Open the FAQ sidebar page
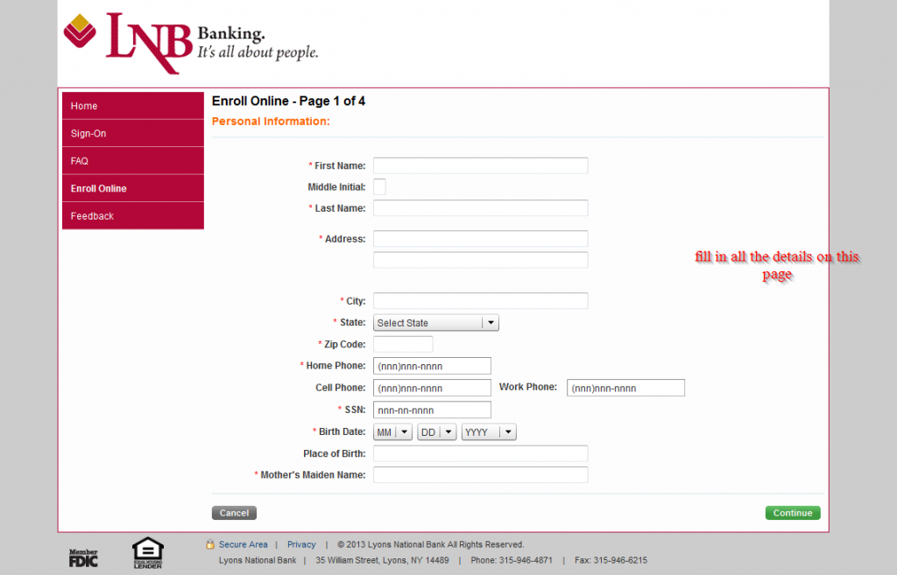The width and height of the screenshot is (897, 575). (x=132, y=160)
